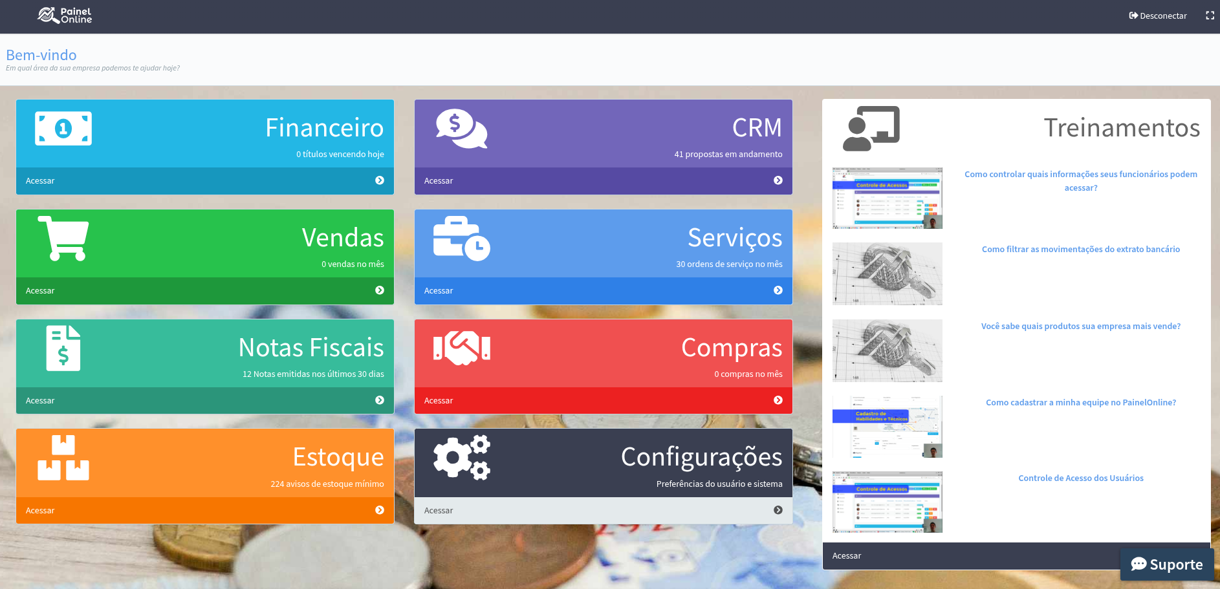1220x589 pixels.
Task: Click the Compras handshake icon
Action: (x=461, y=348)
